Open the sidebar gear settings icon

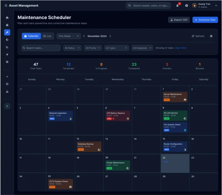[7, 62]
